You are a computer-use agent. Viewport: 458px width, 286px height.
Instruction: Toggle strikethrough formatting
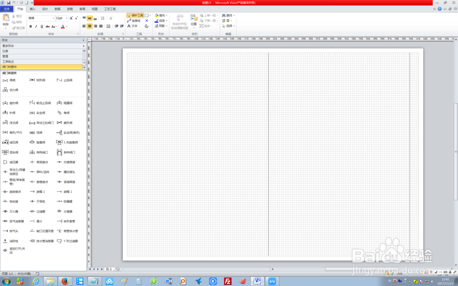point(48,27)
